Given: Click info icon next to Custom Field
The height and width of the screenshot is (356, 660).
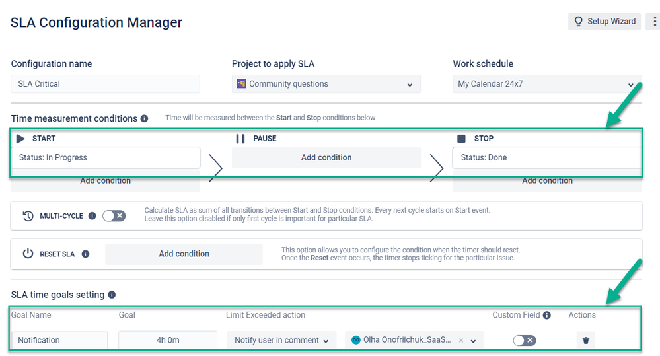Looking at the screenshot, I should click(547, 315).
